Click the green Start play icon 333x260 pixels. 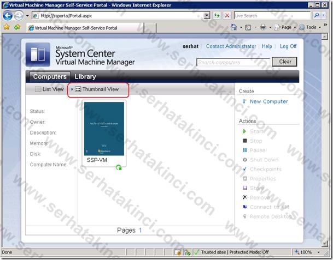coord(244,131)
